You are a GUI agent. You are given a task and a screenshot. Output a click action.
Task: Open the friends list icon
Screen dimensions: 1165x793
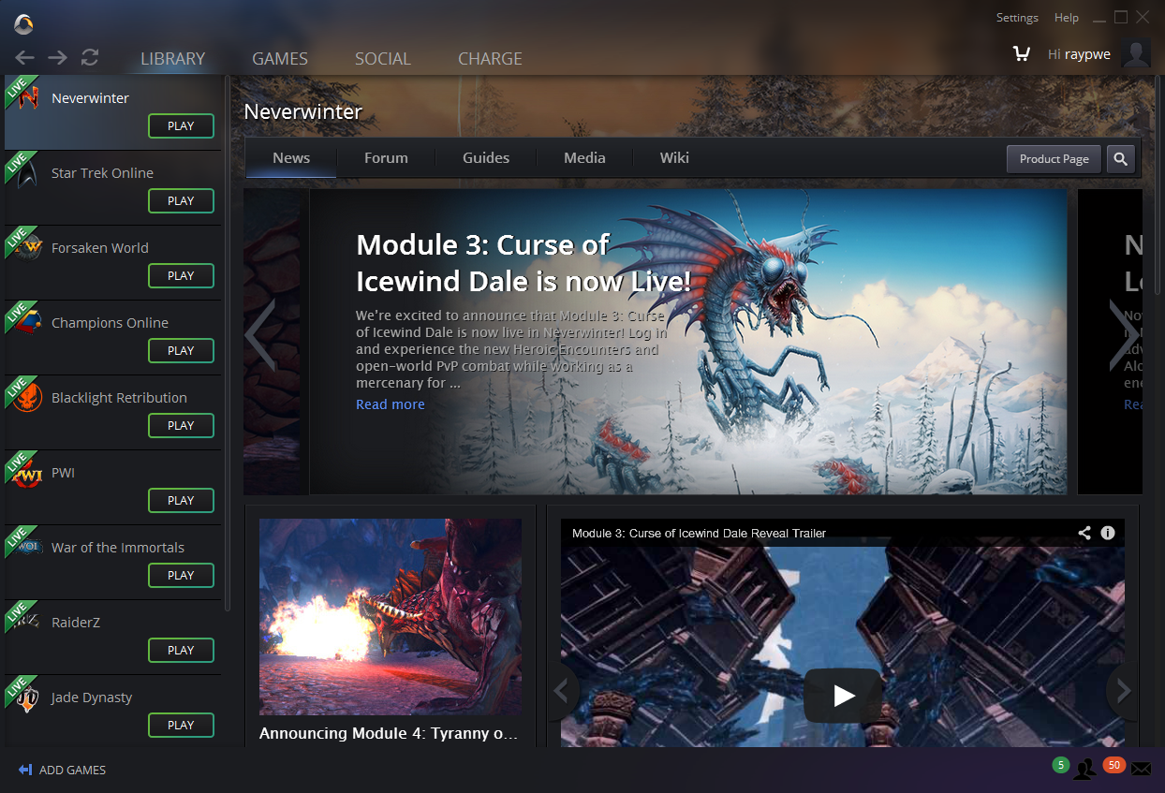click(x=1085, y=769)
